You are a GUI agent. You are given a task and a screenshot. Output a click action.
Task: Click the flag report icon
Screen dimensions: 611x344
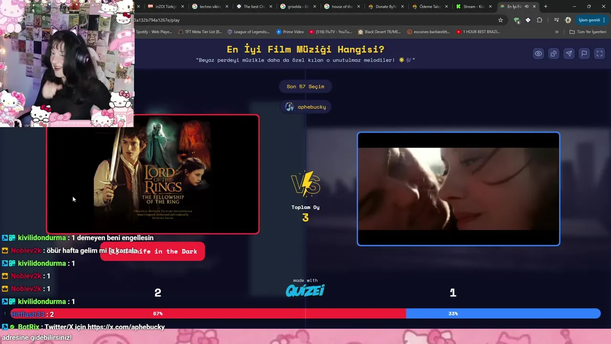click(x=584, y=54)
